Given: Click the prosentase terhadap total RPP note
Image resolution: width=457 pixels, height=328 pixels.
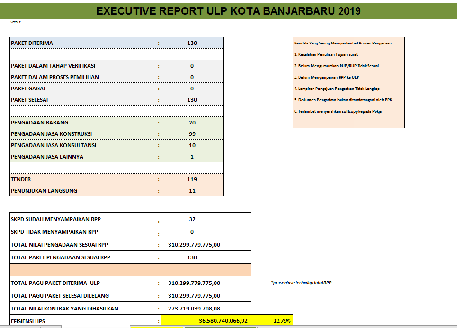Looking at the screenshot, I should [x=301, y=283].
